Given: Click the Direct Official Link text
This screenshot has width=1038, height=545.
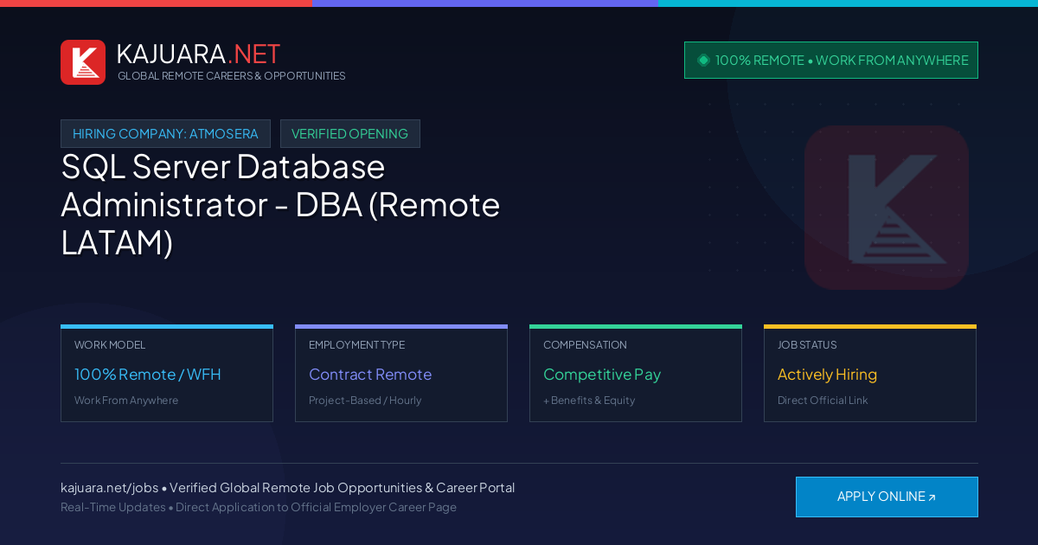Looking at the screenshot, I should coord(823,401).
